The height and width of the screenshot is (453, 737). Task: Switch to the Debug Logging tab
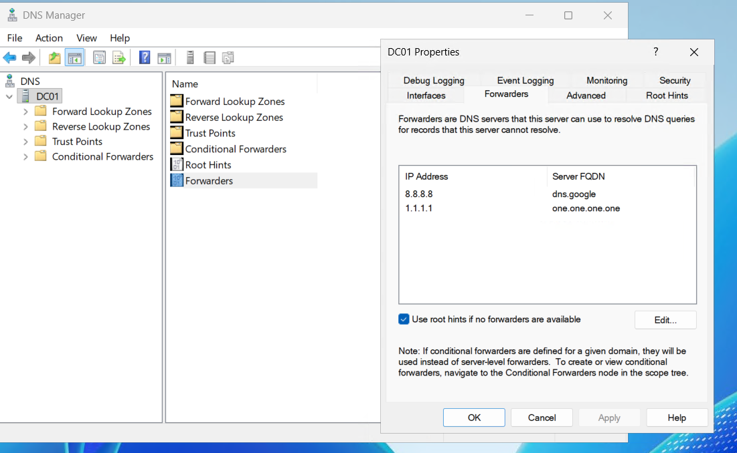[x=434, y=80]
